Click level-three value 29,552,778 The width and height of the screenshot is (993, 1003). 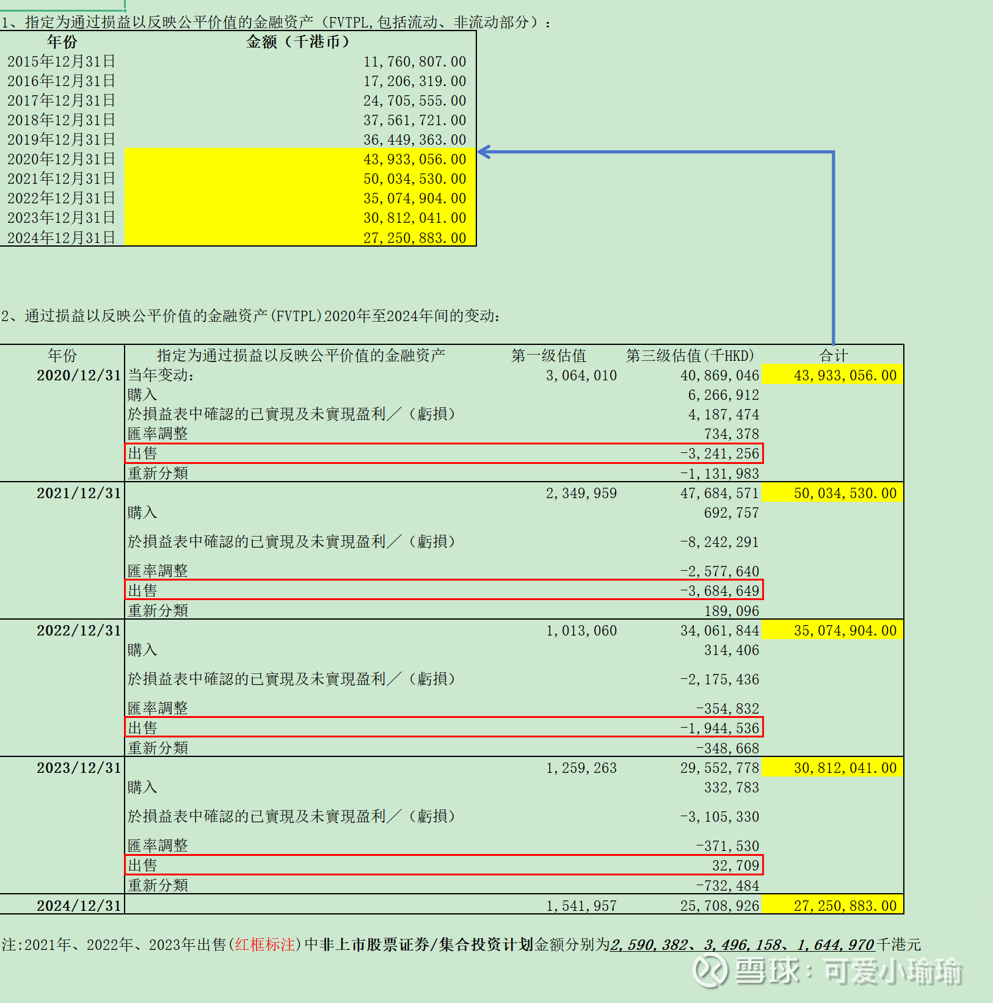pyautogui.click(x=720, y=768)
